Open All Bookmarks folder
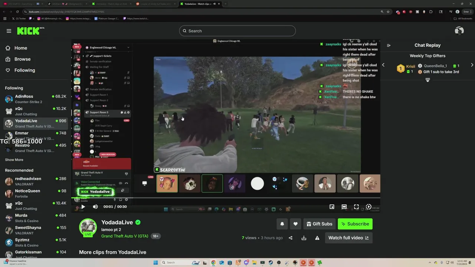Image resolution: width=475 pixels, height=267 pixels. click(463, 19)
